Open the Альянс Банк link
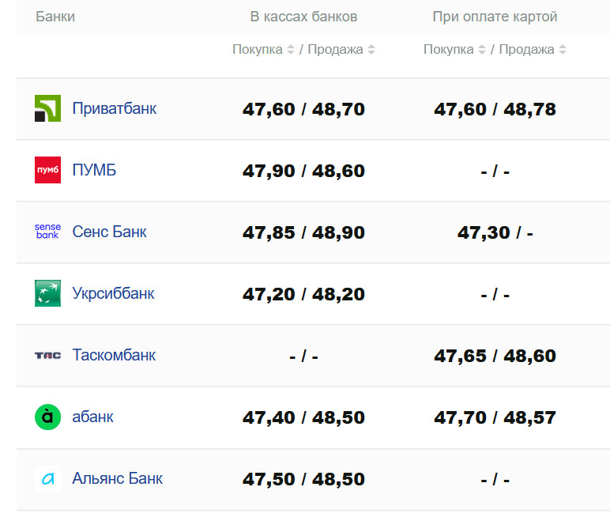Viewport: 610px width, 517px height. (x=117, y=478)
